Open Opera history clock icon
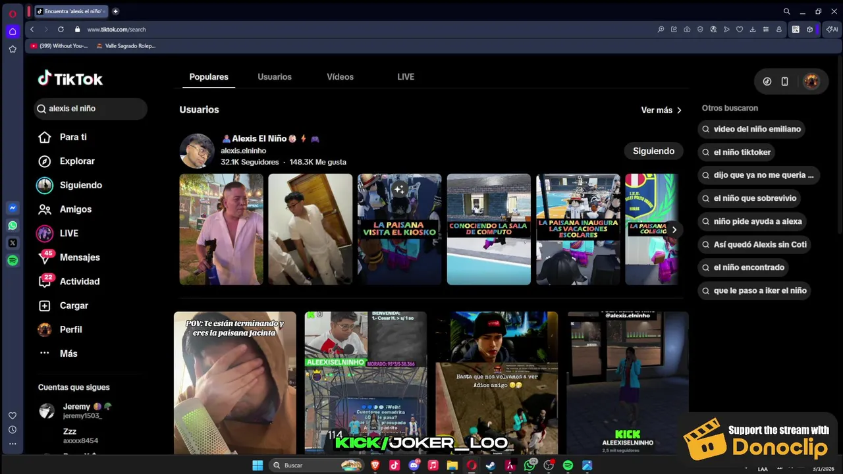 (13, 429)
